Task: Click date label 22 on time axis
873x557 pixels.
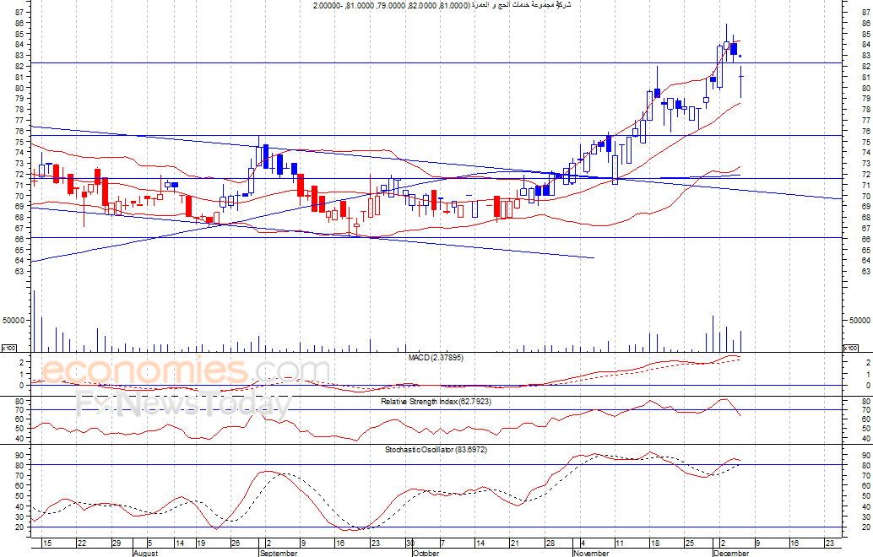Action: coord(82,543)
